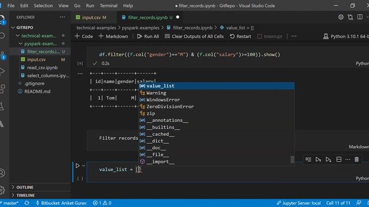Add a new Markdown cell

coord(114,36)
